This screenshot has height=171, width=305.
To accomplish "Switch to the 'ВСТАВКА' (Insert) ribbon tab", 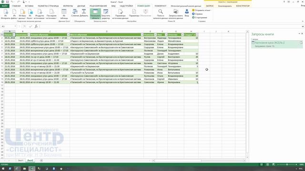I will pos(29,6).
